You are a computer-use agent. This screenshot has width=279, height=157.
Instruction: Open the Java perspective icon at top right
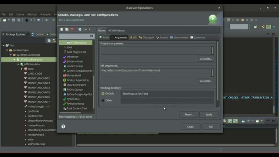point(269,27)
